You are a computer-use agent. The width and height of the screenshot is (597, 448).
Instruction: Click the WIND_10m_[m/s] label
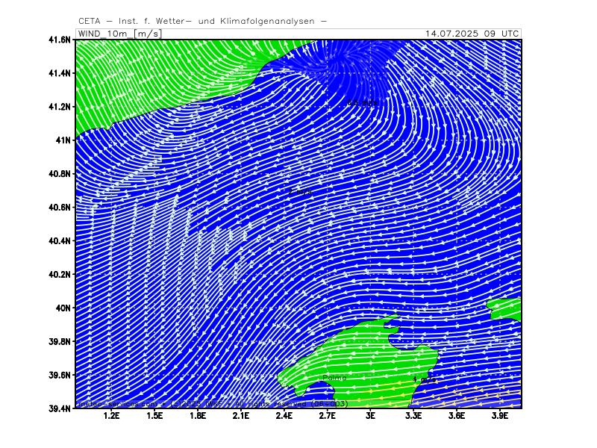click(x=120, y=34)
